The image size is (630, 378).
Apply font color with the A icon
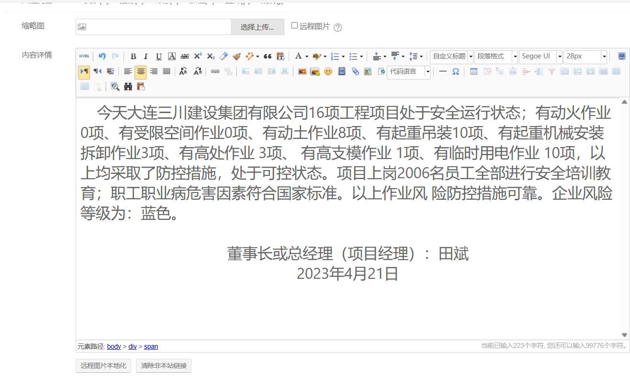[298, 57]
